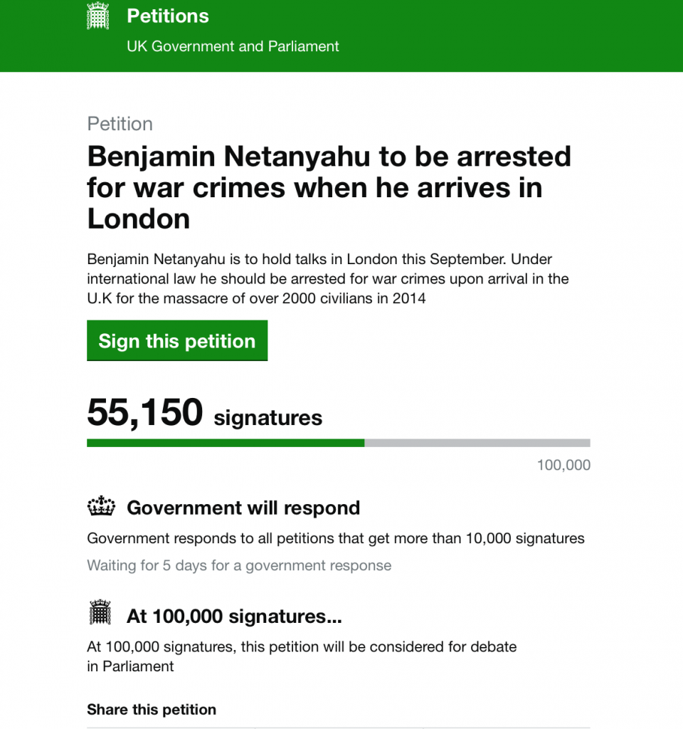Click Waiting for 5 days for response text
The width and height of the screenshot is (683, 729).
pyautogui.click(x=239, y=565)
